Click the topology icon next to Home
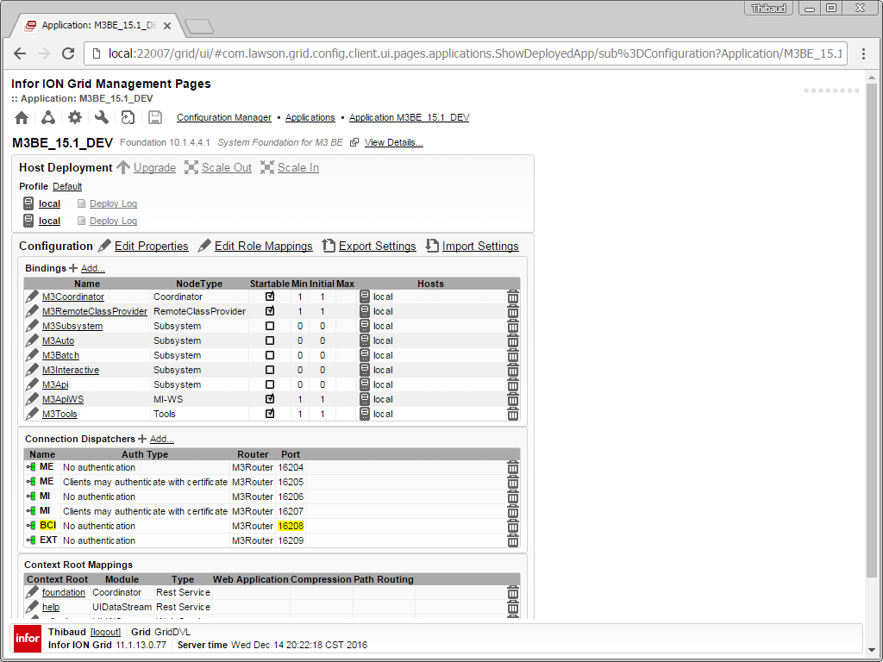 click(48, 118)
